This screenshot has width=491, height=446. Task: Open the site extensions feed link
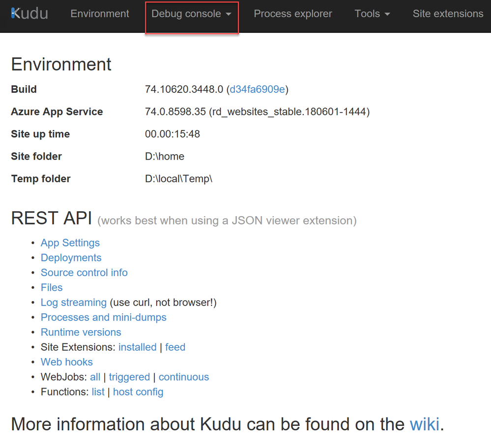[175, 347]
